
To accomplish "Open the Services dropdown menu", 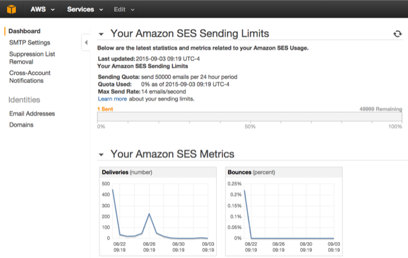I will [85, 10].
